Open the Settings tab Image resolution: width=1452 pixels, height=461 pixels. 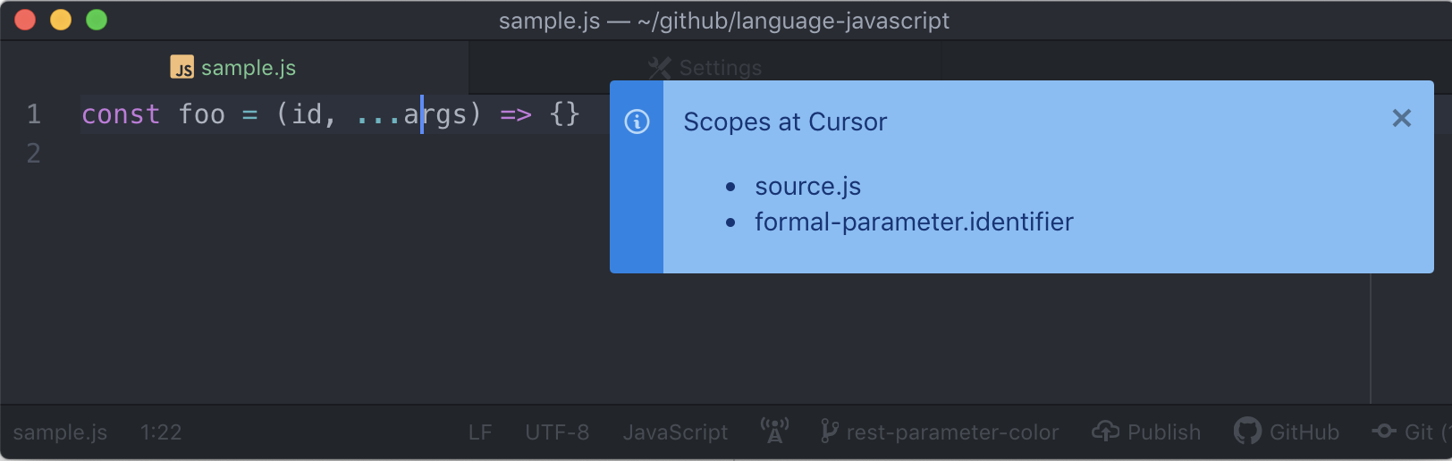(x=705, y=68)
